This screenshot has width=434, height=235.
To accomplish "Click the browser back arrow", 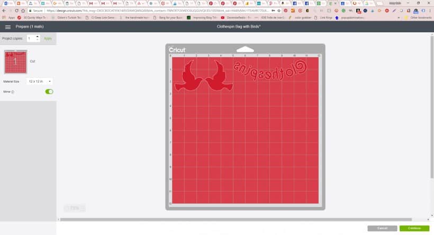I will pos(4,11).
